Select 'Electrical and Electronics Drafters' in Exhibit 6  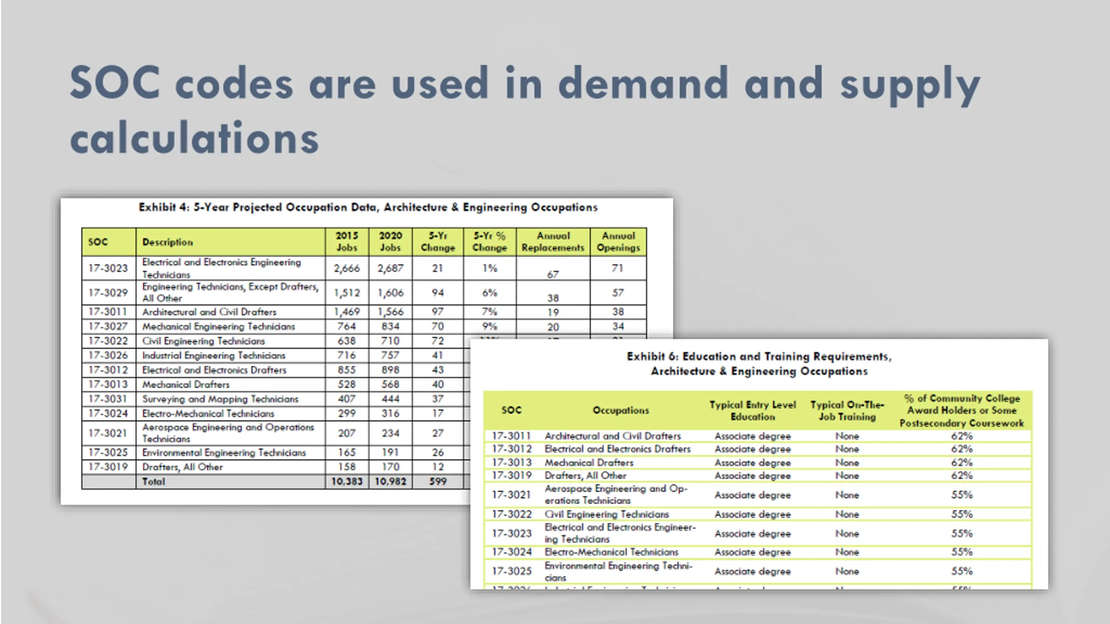pos(617,449)
